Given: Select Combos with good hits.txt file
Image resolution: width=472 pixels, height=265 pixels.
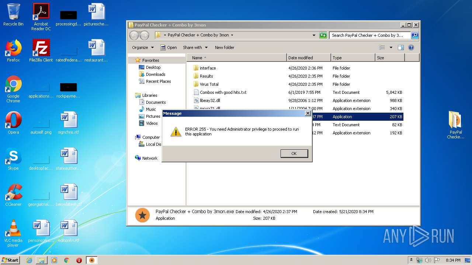Looking at the screenshot, I should (x=220, y=92).
